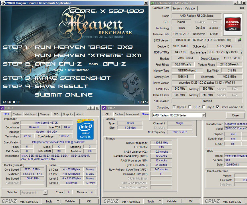247x205 pixels.
Task: Toggle the DirectCompute 5.0 checkbox
Action: [x=217, y=107]
